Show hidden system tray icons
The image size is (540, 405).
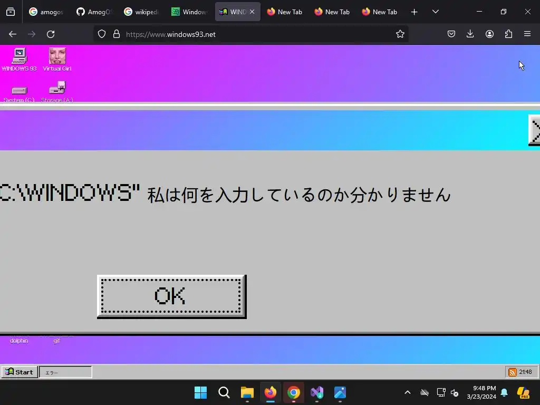pos(408,392)
